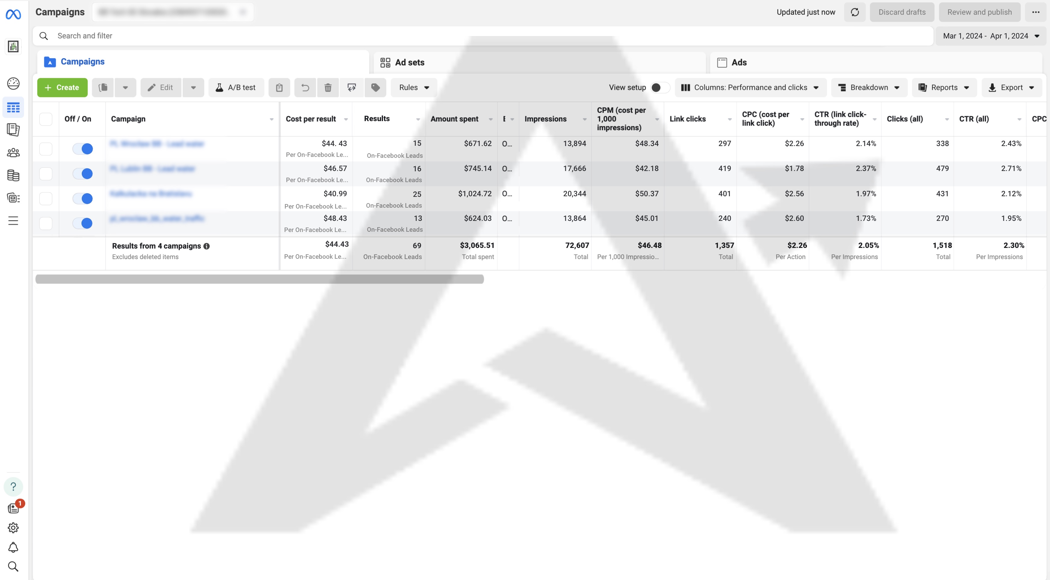Turn off campaign with 25 results

pyautogui.click(x=83, y=199)
